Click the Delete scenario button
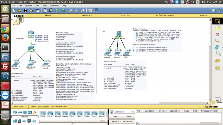The height and width of the screenshot is (125, 223). 129,116
